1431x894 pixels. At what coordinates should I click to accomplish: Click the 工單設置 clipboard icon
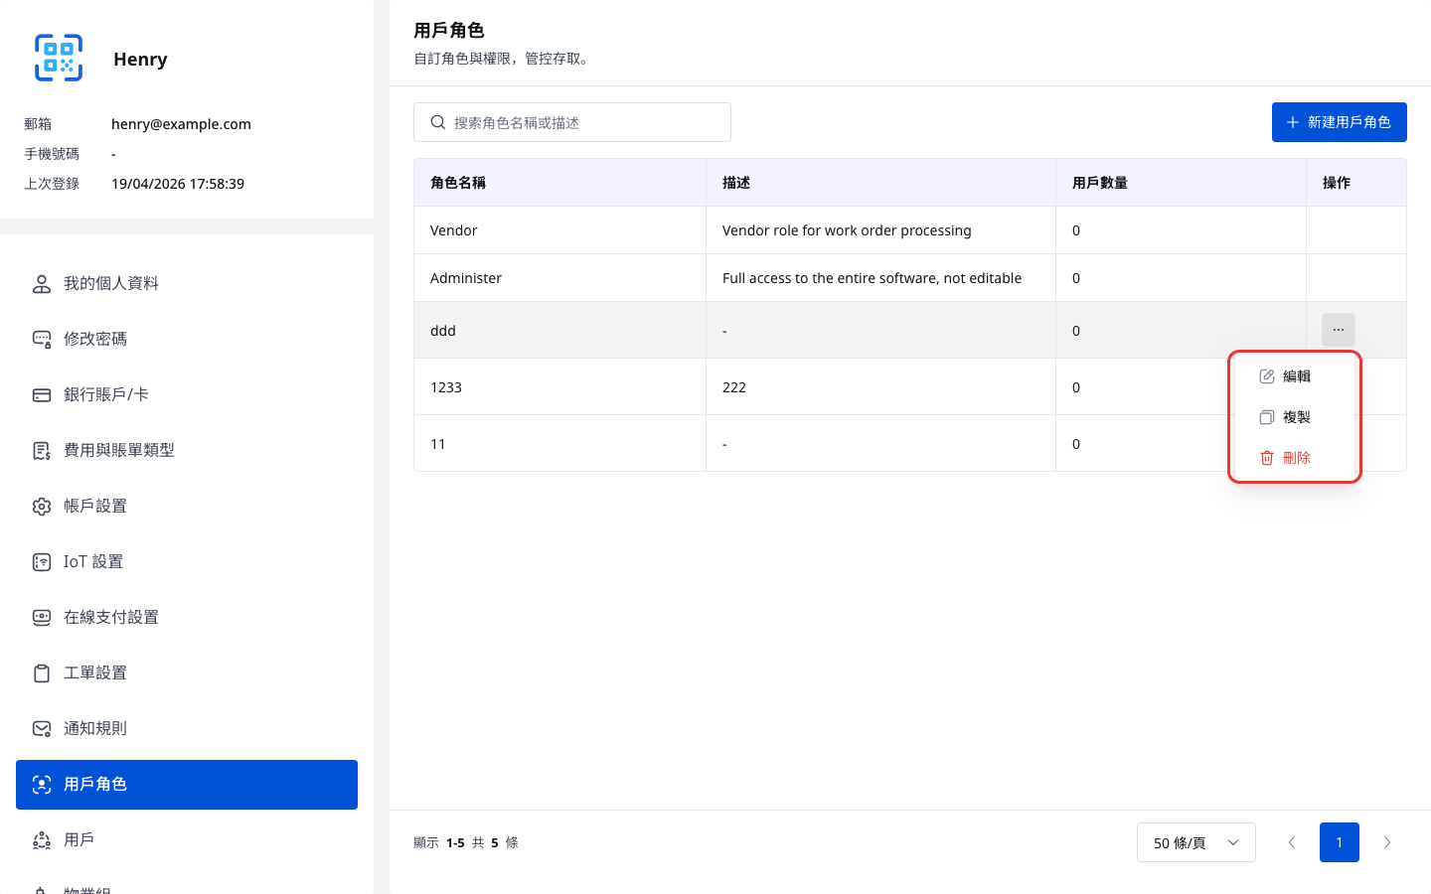click(x=42, y=673)
